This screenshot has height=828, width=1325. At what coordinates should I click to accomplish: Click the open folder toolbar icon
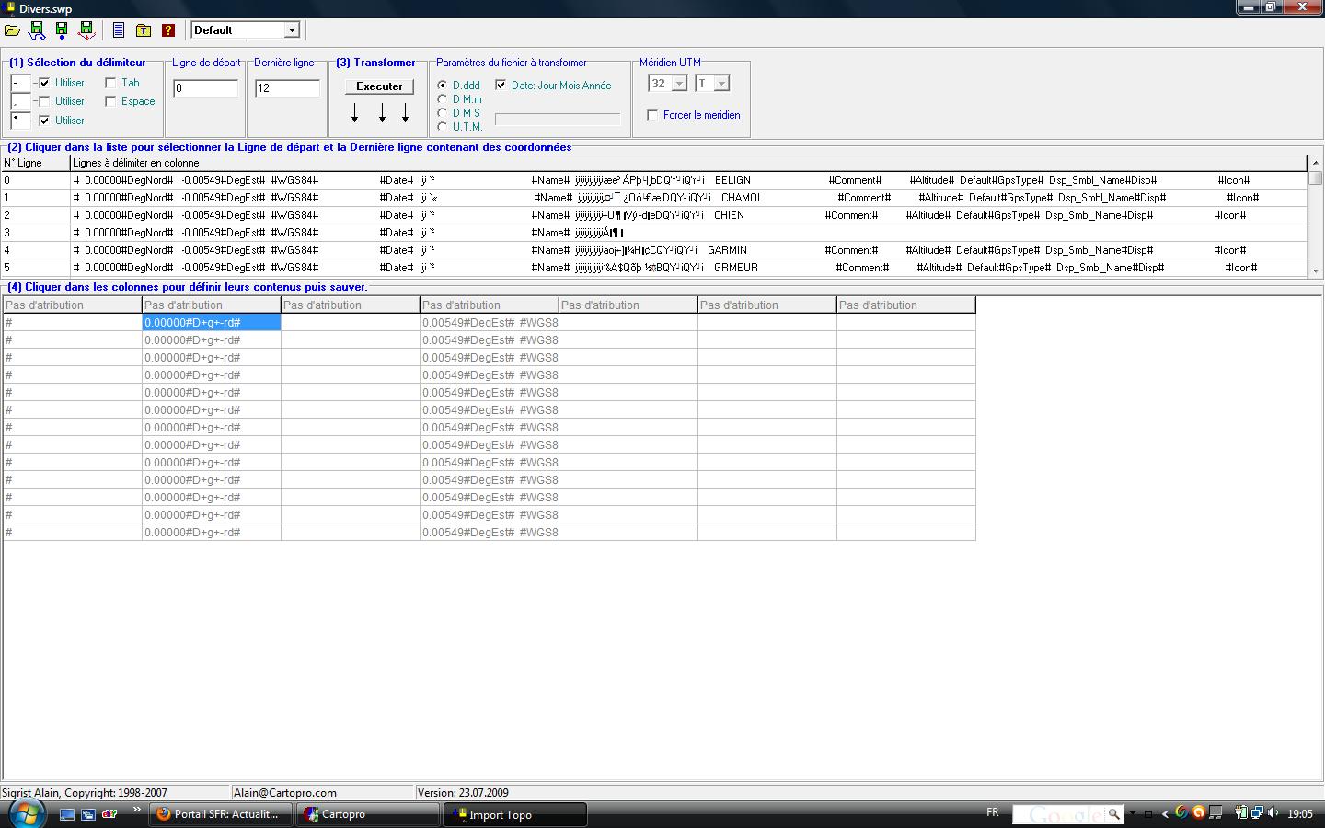click(12, 30)
